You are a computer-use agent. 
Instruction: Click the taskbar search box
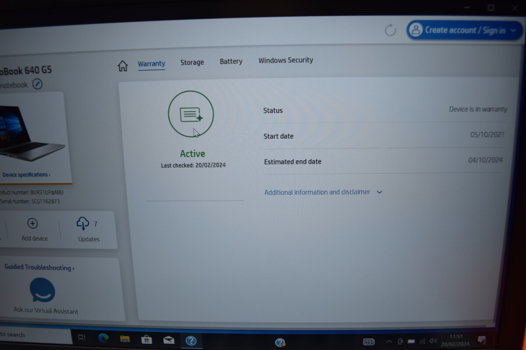coord(35,335)
